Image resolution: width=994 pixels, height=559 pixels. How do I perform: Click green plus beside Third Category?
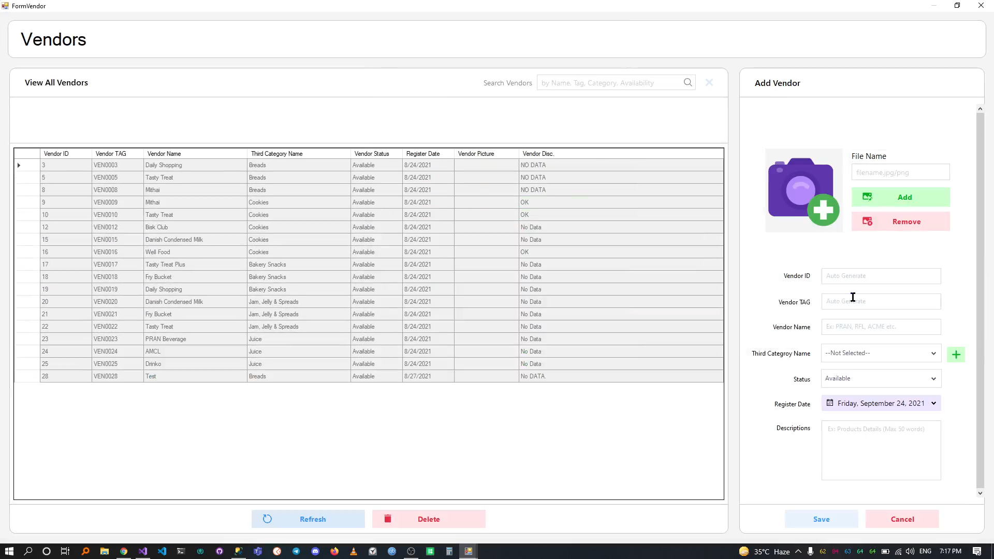pos(956,355)
